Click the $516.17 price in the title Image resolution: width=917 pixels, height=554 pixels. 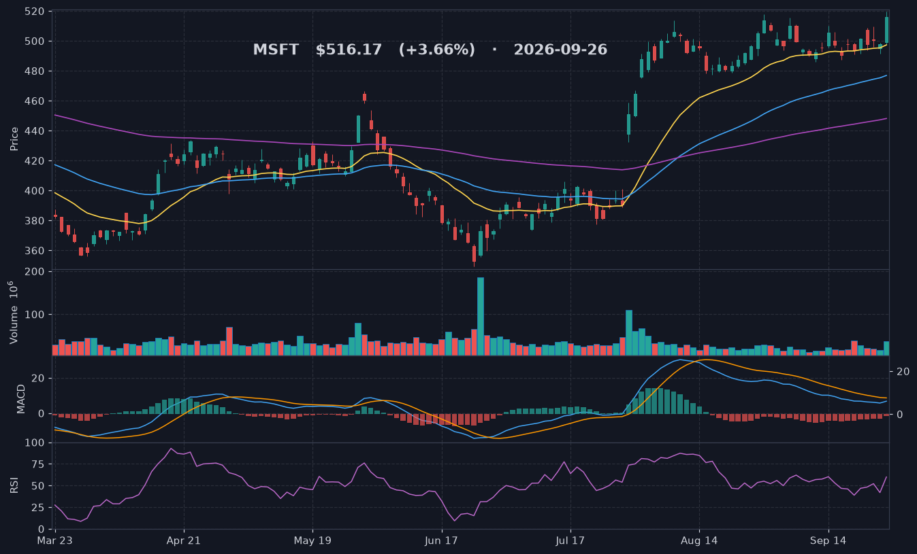pos(349,50)
